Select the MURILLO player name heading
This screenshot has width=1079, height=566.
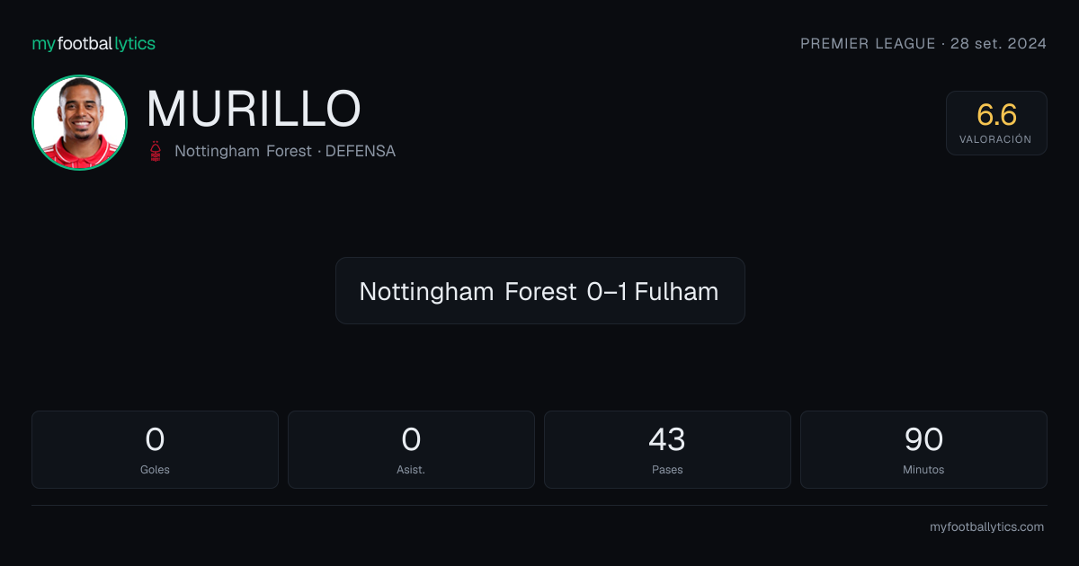pos(254,109)
